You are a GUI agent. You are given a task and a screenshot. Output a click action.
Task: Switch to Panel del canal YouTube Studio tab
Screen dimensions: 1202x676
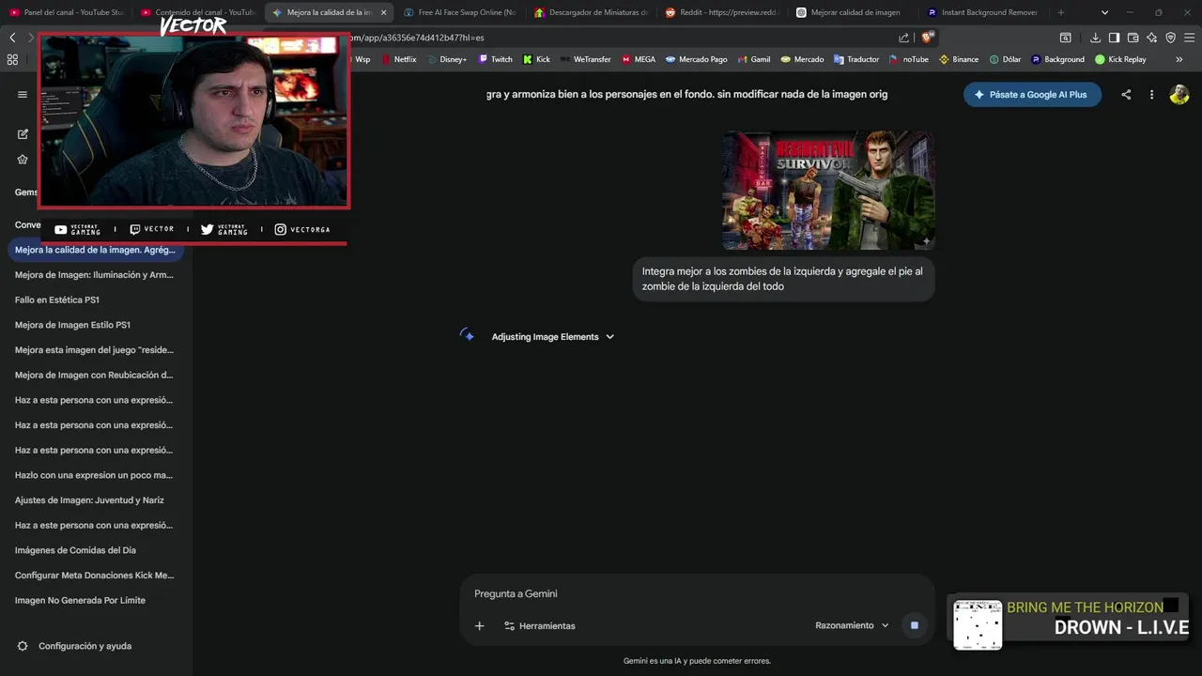tap(66, 12)
